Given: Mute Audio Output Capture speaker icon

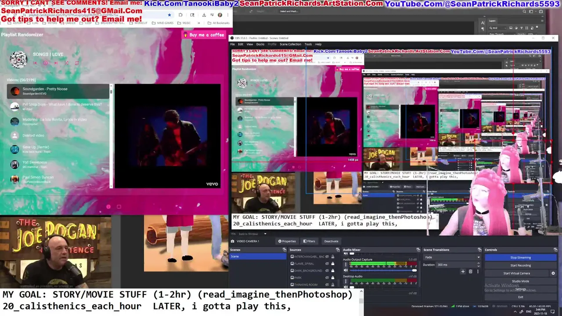Looking at the screenshot, I should pos(346,270).
